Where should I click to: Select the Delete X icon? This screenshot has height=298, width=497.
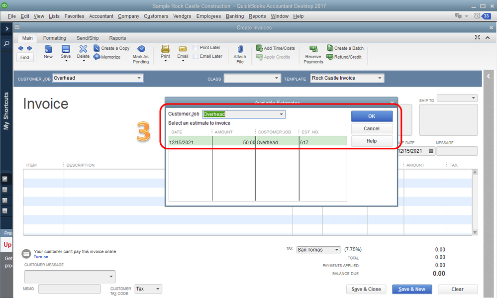point(83,48)
